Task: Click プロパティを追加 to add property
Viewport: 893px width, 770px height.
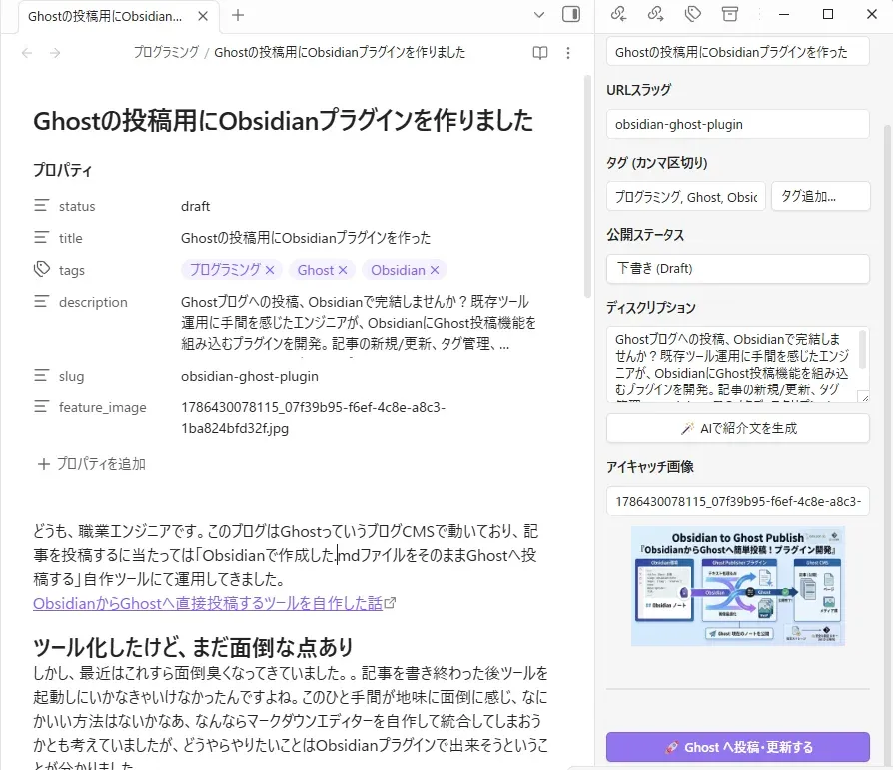Action: pos(92,464)
